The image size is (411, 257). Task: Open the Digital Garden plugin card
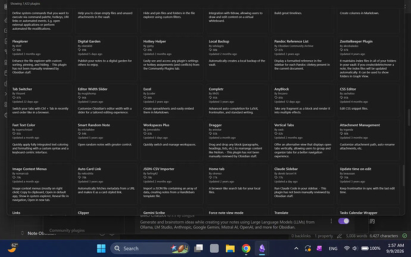(x=106, y=59)
